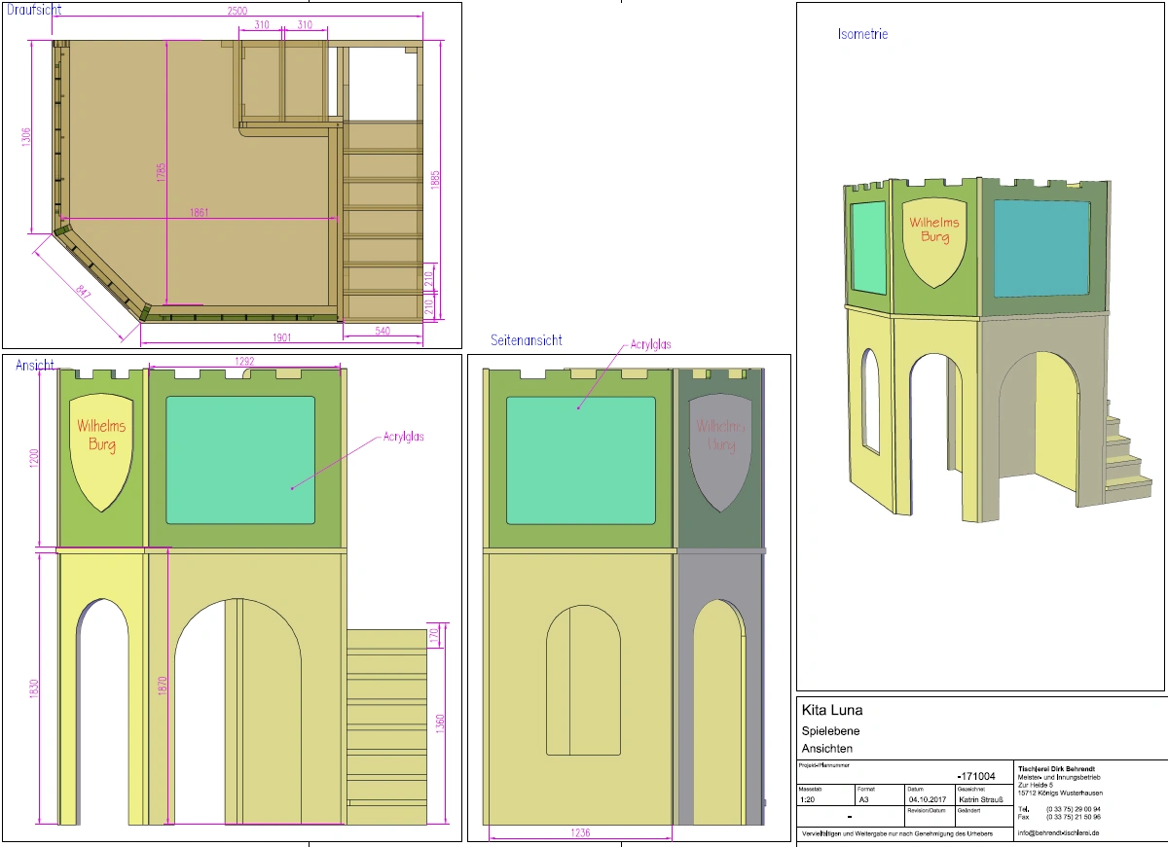The image size is (1168, 847).
Task: Click the Wilhelms Burg shield in the isometric view
Action: click(x=934, y=241)
